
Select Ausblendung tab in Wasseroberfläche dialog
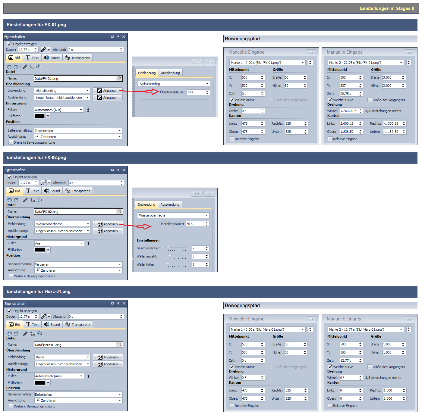tap(170, 204)
